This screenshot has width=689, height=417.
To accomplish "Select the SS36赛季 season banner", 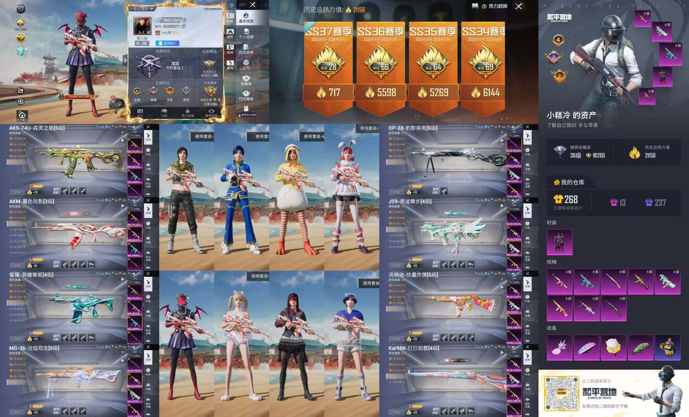I will pyautogui.click(x=380, y=65).
